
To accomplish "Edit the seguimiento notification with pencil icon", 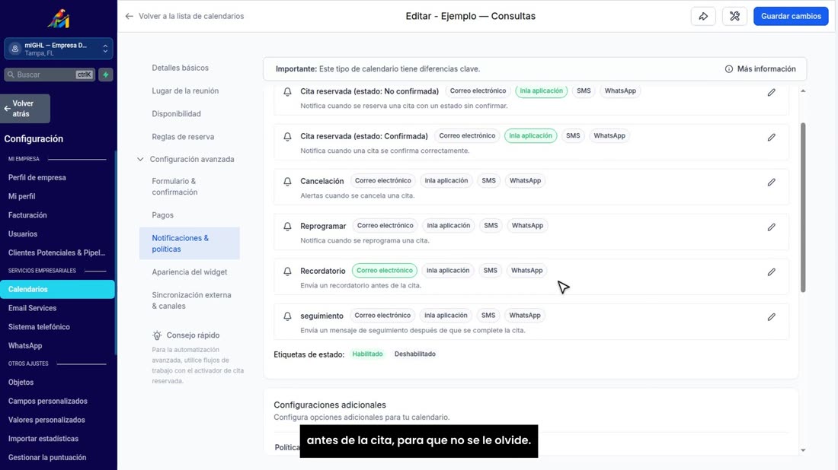I will [771, 317].
